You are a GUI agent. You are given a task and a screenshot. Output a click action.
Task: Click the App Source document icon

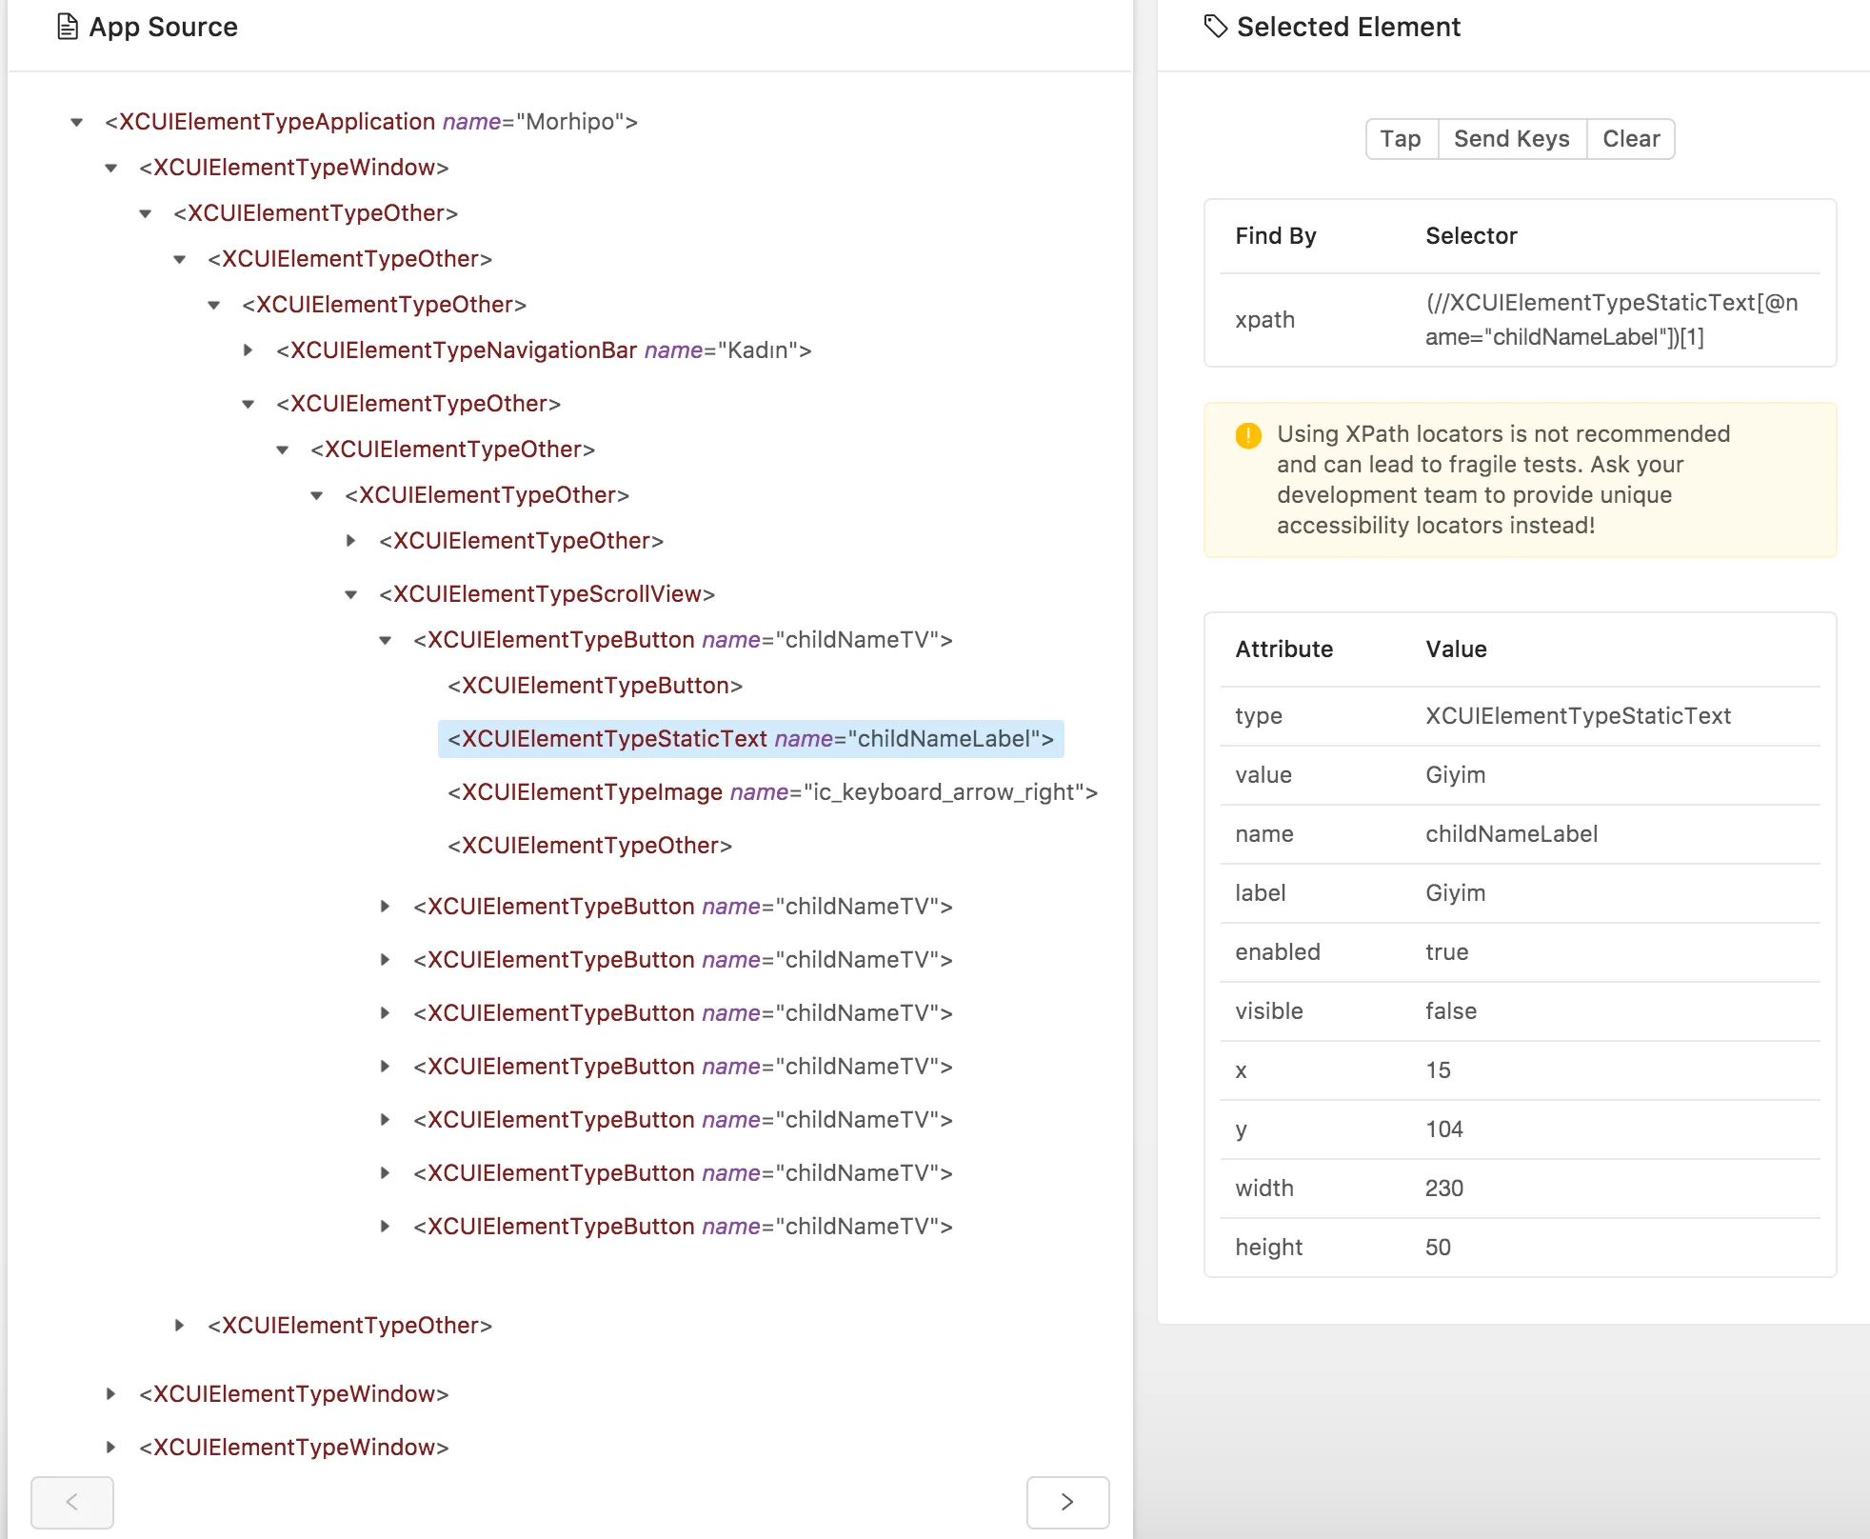click(x=67, y=27)
